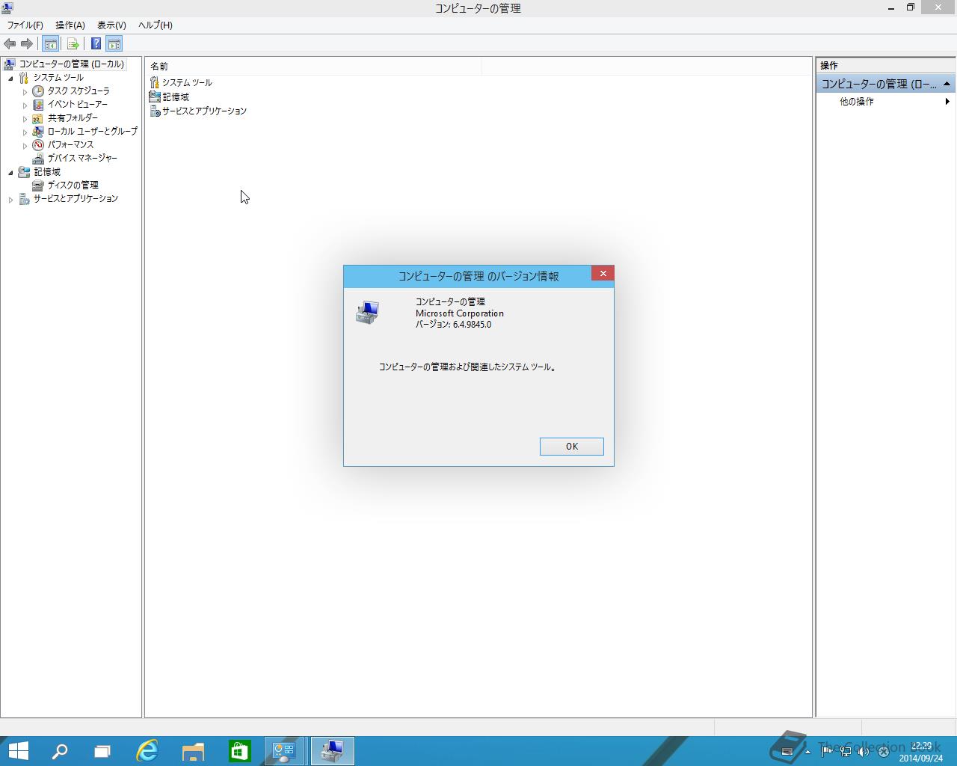This screenshot has height=766, width=957.
Task: Expand the パフォーマンス node
Action: point(25,146)
